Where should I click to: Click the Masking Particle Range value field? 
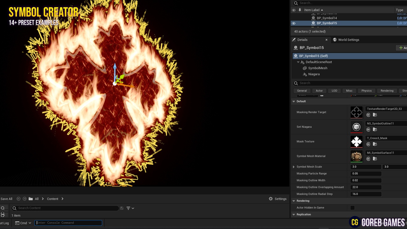(366, 174)
